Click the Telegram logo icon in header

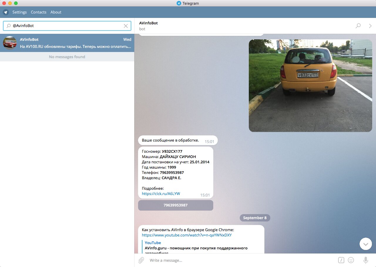(x=6, y=12)
